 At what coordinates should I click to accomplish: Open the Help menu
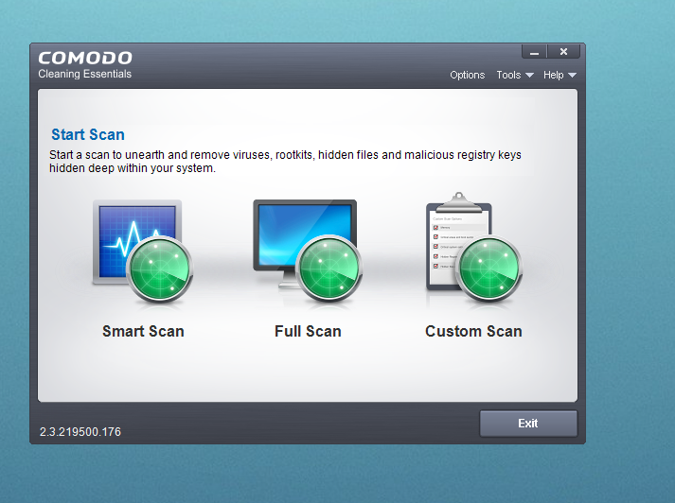(x=553, y=76)
